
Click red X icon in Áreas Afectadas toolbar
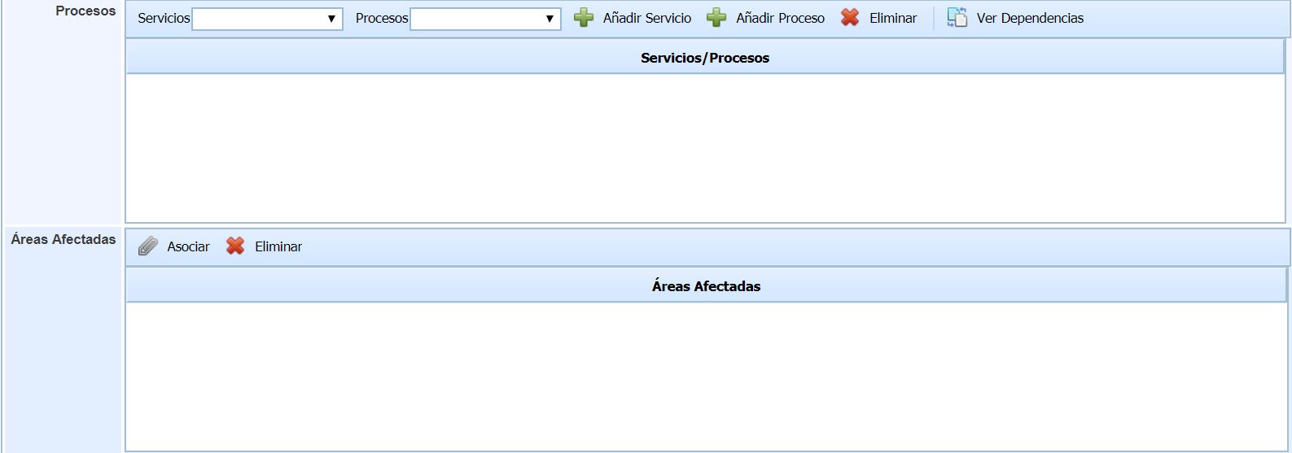pos(235,246)
